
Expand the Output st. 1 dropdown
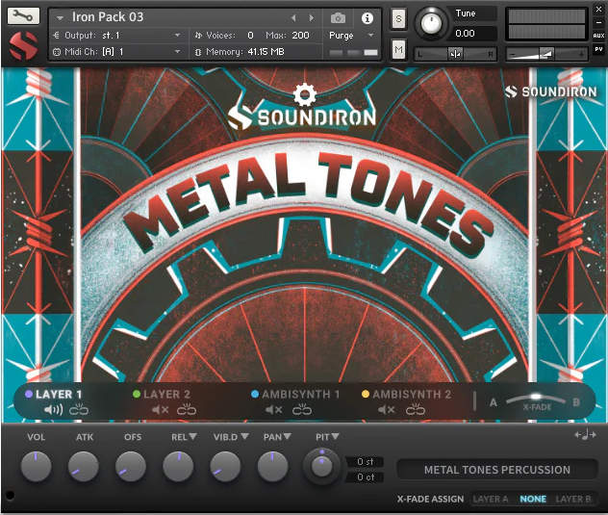tap(177, 36)
